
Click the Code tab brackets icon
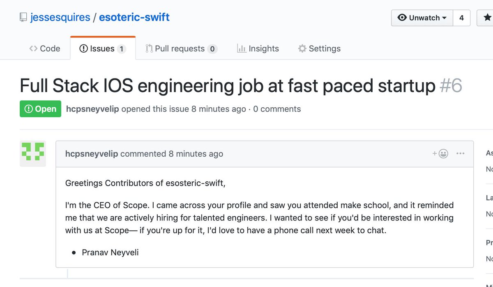(x=33, y=49)
